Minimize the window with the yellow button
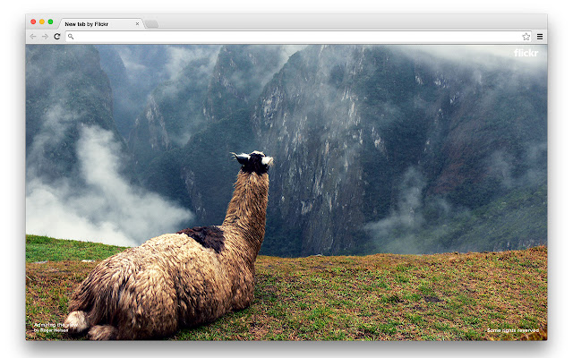The image size is (573, 358). coord(42,21)
